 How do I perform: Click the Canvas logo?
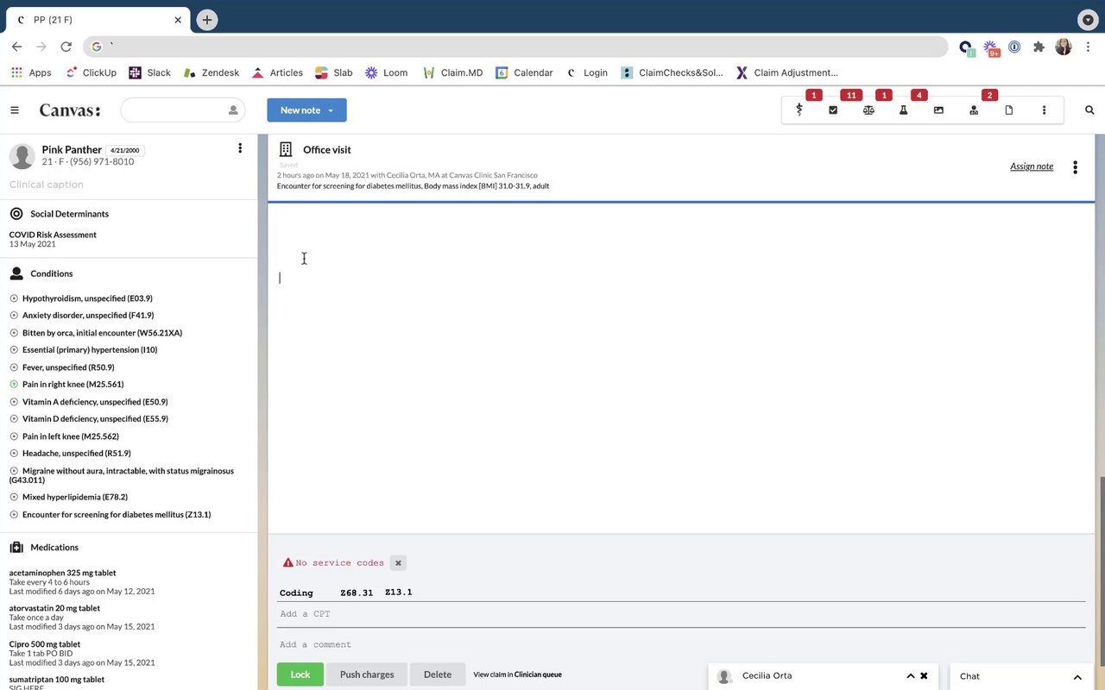(70, 110)
